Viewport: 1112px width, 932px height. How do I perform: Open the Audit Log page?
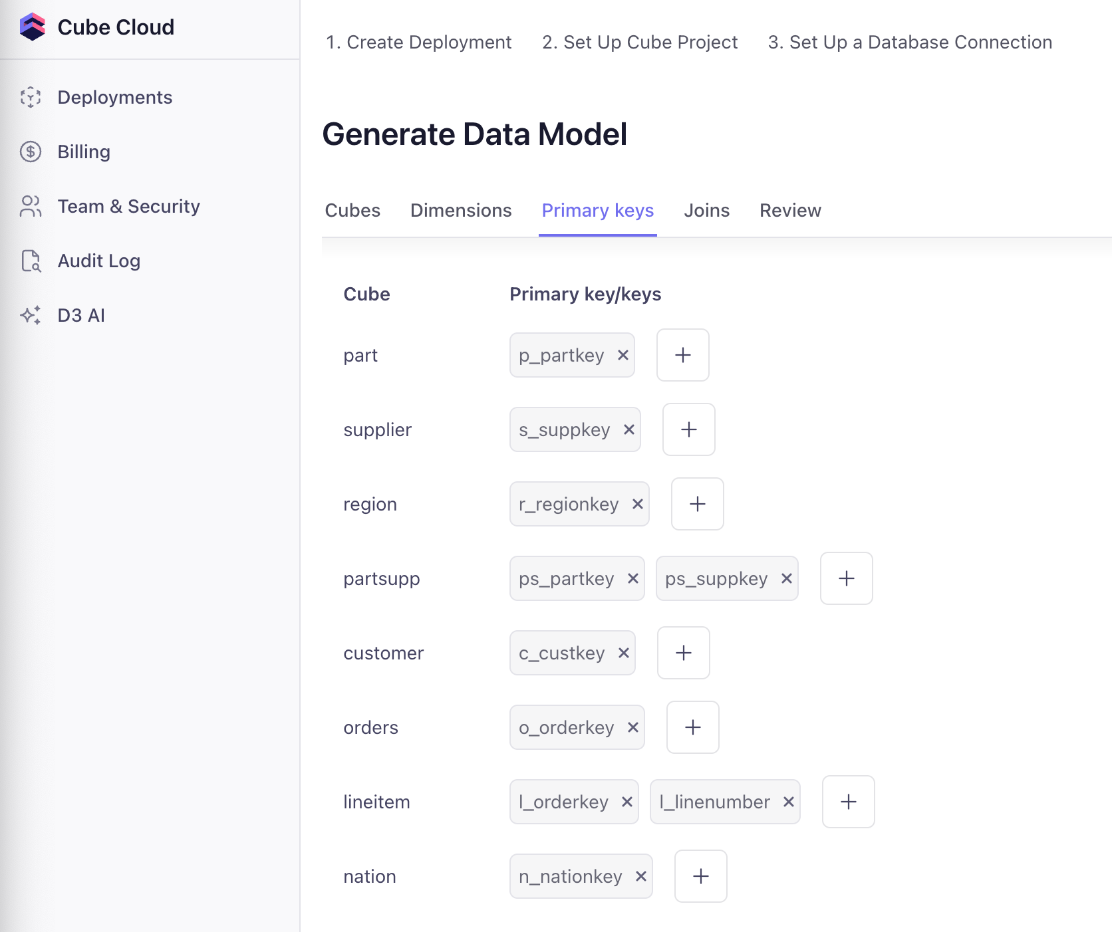pos(98,261)
